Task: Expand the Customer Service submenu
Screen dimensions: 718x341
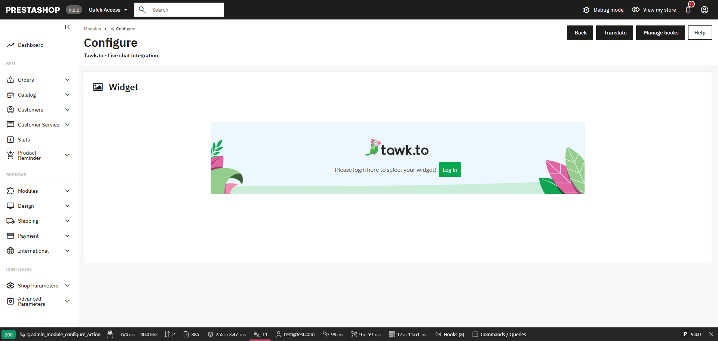Action: [x=67, y=125]
